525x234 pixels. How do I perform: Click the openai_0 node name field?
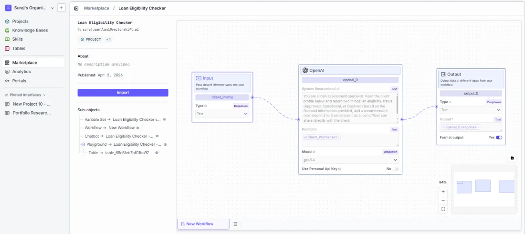(350, 80)
